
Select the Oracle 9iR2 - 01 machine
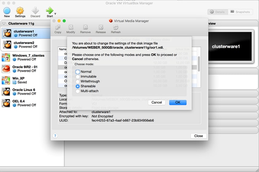tap(25, 69)
